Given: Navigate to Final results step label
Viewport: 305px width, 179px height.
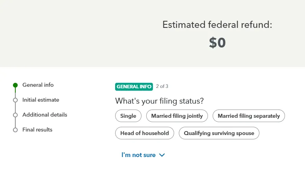Looking at the screenshot, I should (x=37, y=130).
